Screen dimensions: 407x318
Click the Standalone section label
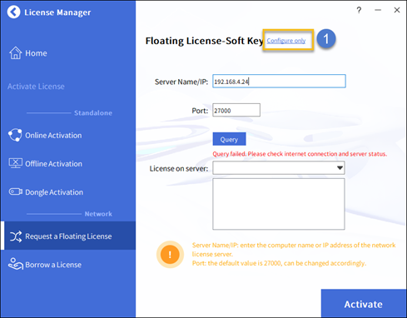tap(93, 113)
